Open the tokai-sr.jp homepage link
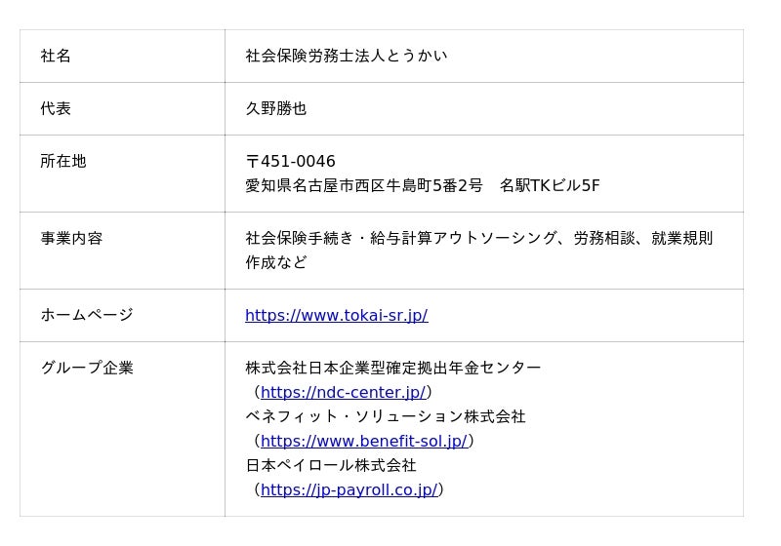The image size is (781, 546). pos(336,315)
